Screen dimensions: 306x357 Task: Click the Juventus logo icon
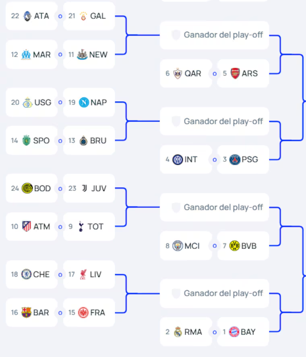tap(84, 188)
